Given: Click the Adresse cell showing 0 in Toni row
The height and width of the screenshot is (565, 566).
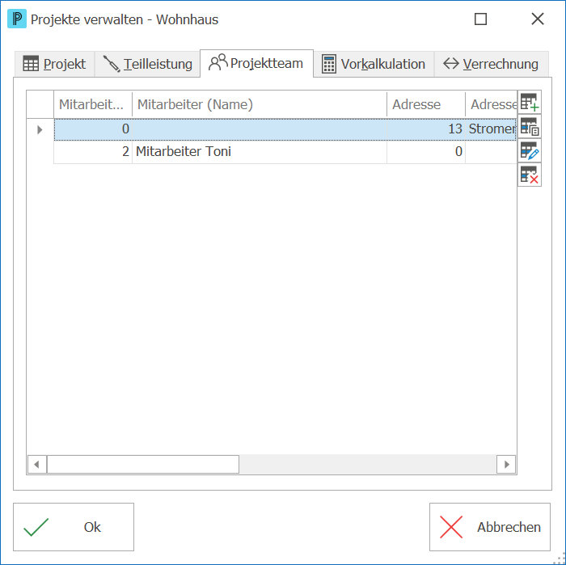Looking at the screenshot, I should 426,151.
